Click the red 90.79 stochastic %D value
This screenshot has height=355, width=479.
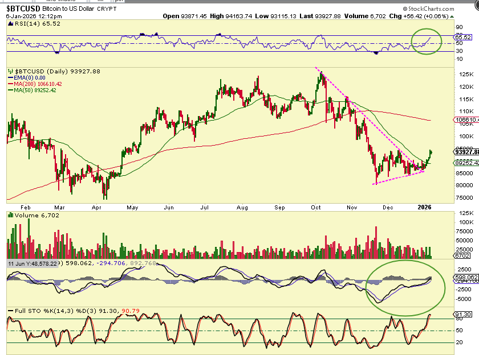coord(131,311)
